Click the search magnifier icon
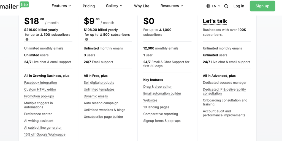The image size is (282, 141). tap(226, 6)
